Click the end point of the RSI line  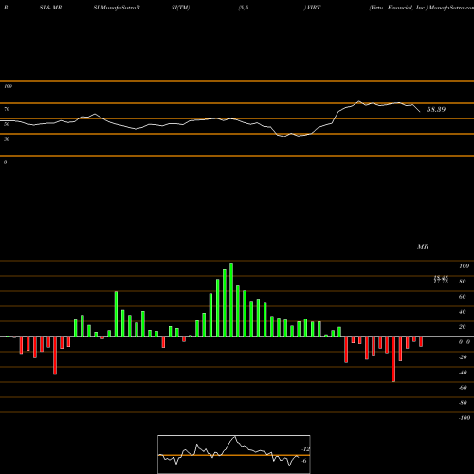tap(420, 112)
